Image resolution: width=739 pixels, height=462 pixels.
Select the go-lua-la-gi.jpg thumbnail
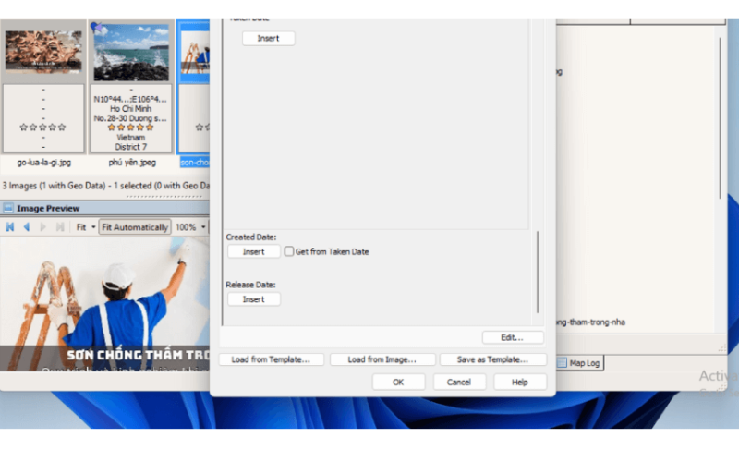click(43, 53)
